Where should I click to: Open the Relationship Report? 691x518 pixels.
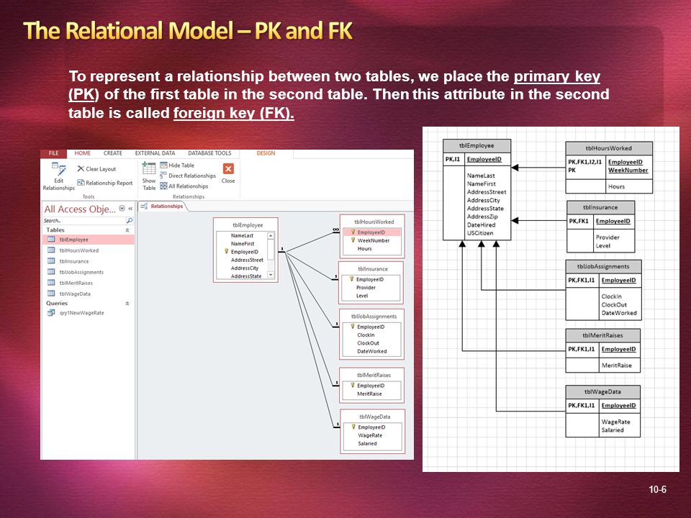(x=105, y=183)
